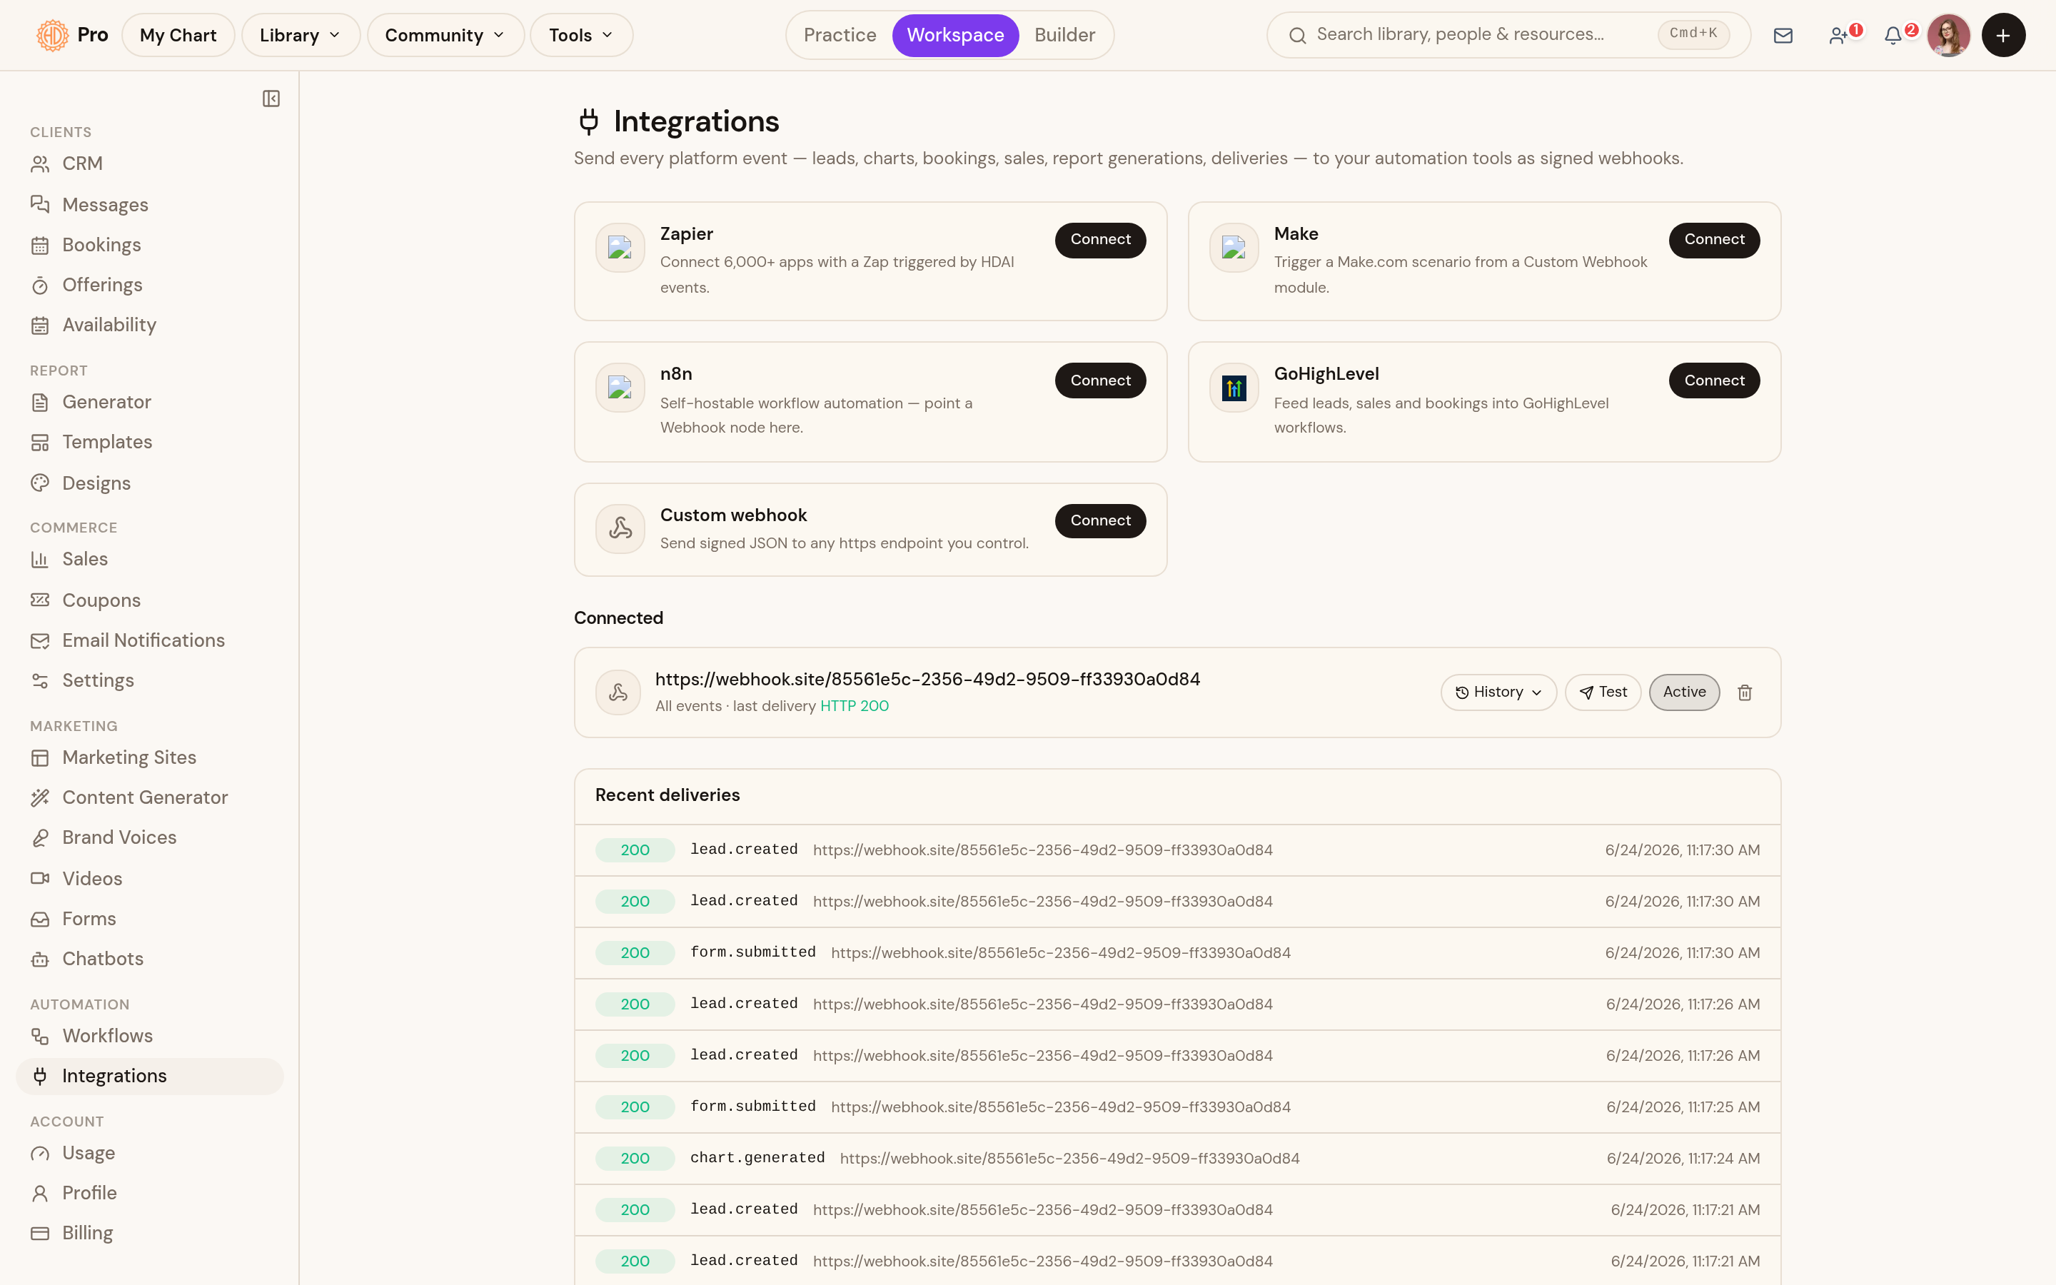2056x1285 pixels.
Task: Toggle the webhook Active status
Action: point(1684,692)
